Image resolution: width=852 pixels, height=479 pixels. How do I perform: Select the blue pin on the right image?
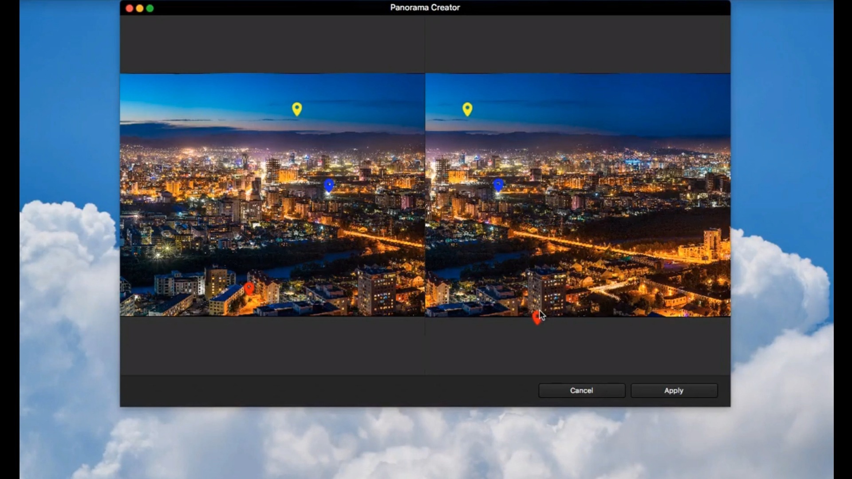point(498,185)
